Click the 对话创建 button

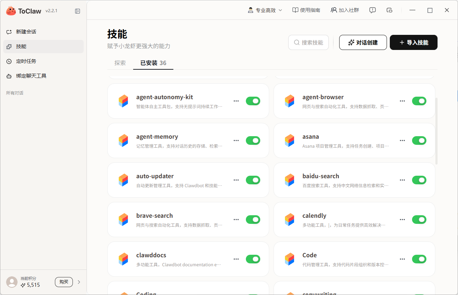pos(363,42)
